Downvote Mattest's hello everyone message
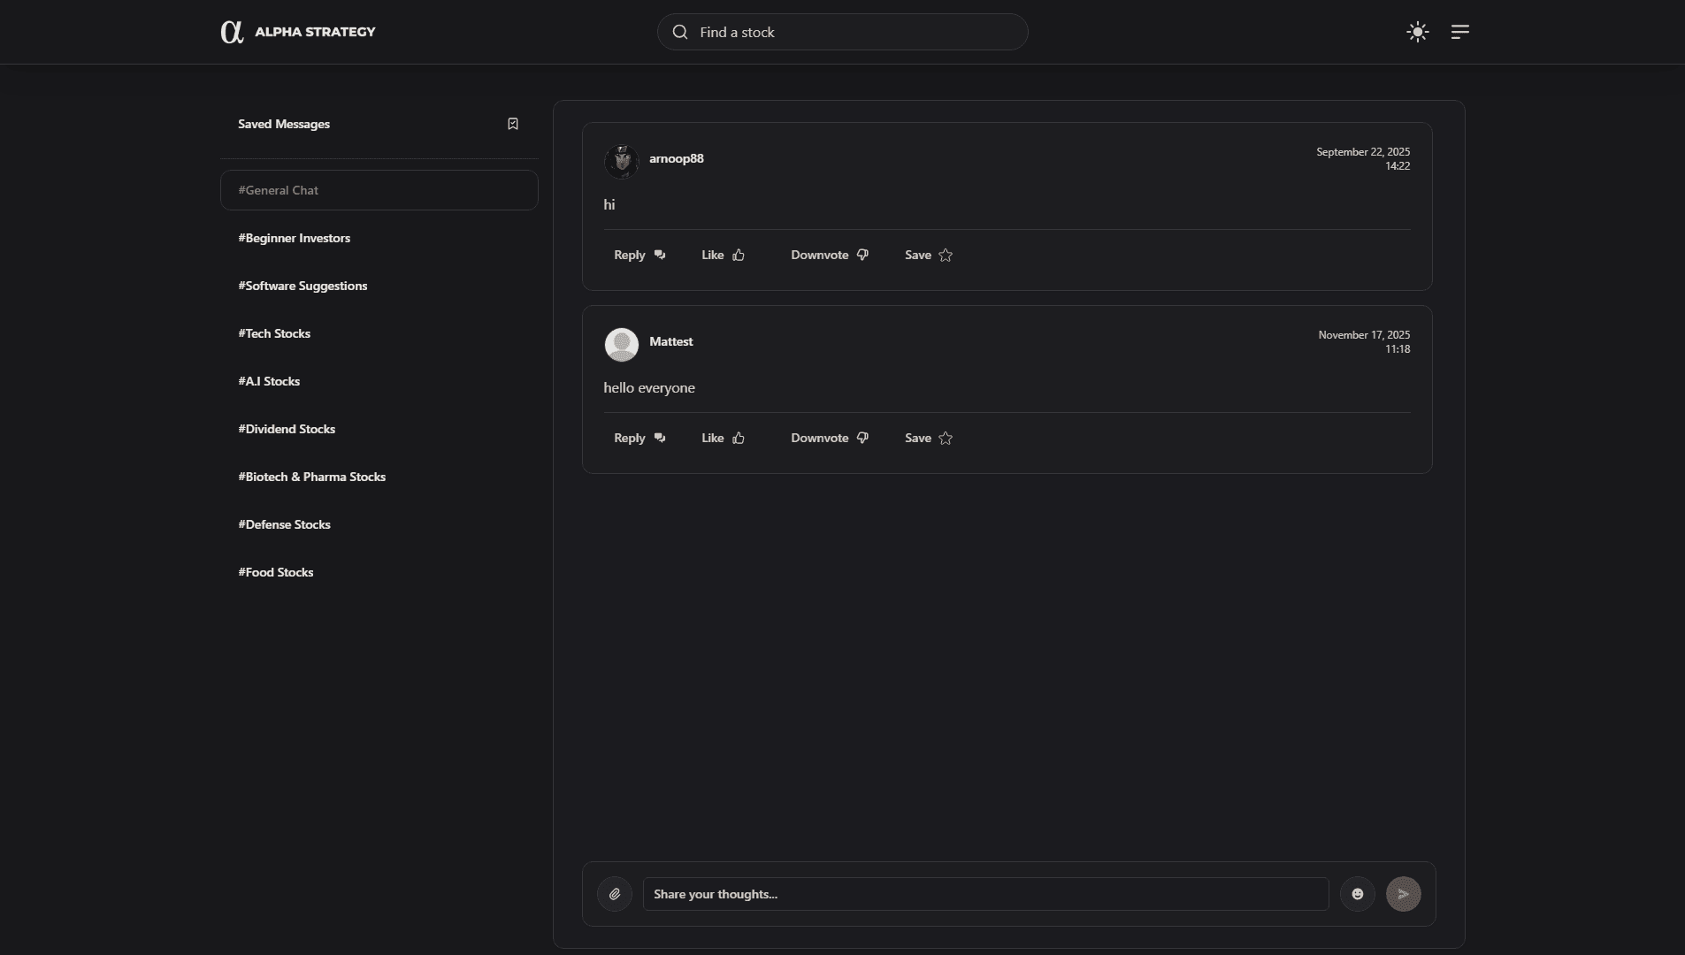Viewport: 1685px width, 955px height. 830,438
